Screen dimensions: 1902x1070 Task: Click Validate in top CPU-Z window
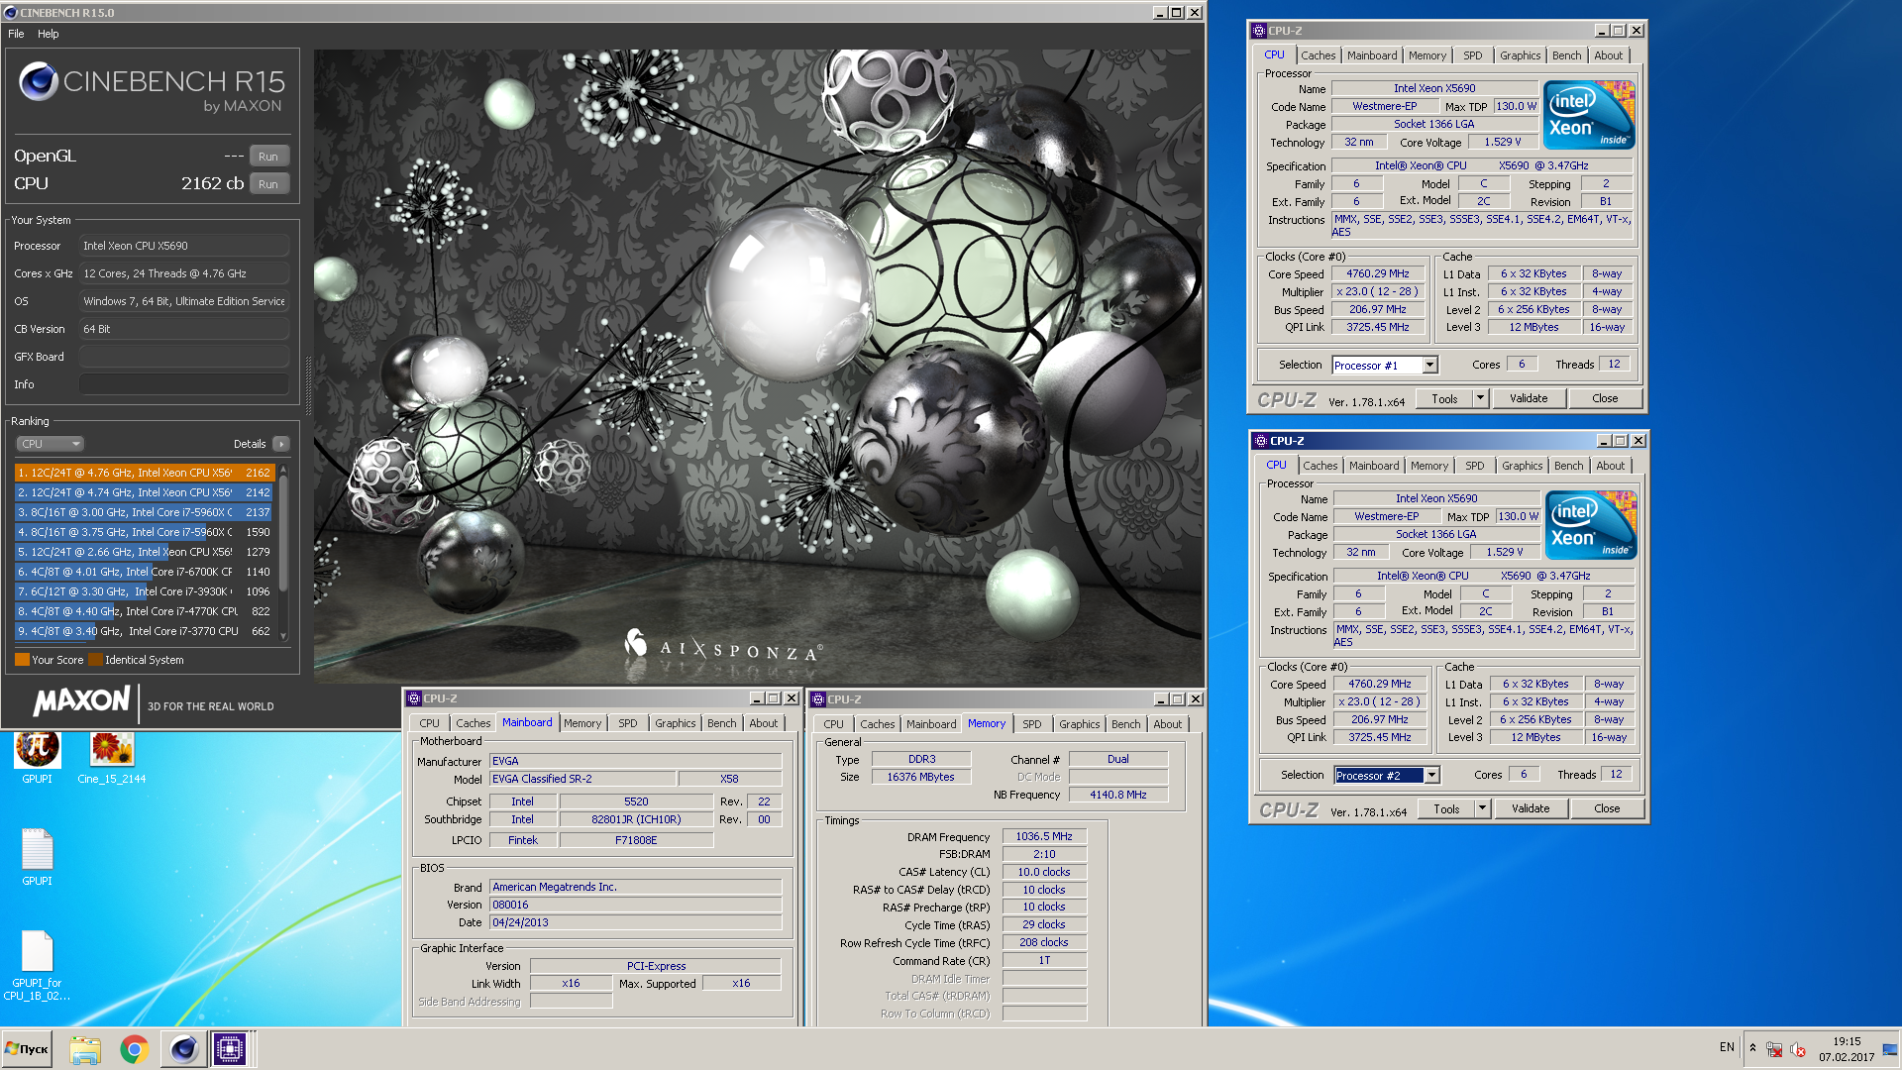[1529, 398]
